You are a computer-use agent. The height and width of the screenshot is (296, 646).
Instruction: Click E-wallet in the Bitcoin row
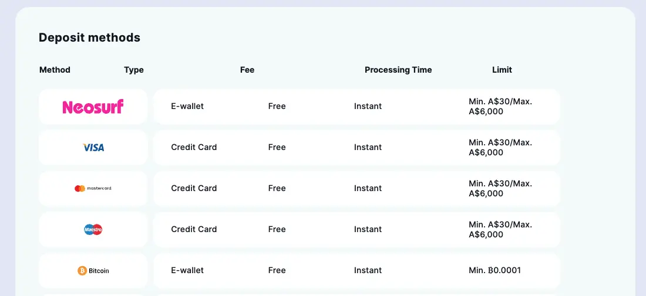tap(187, 270)
